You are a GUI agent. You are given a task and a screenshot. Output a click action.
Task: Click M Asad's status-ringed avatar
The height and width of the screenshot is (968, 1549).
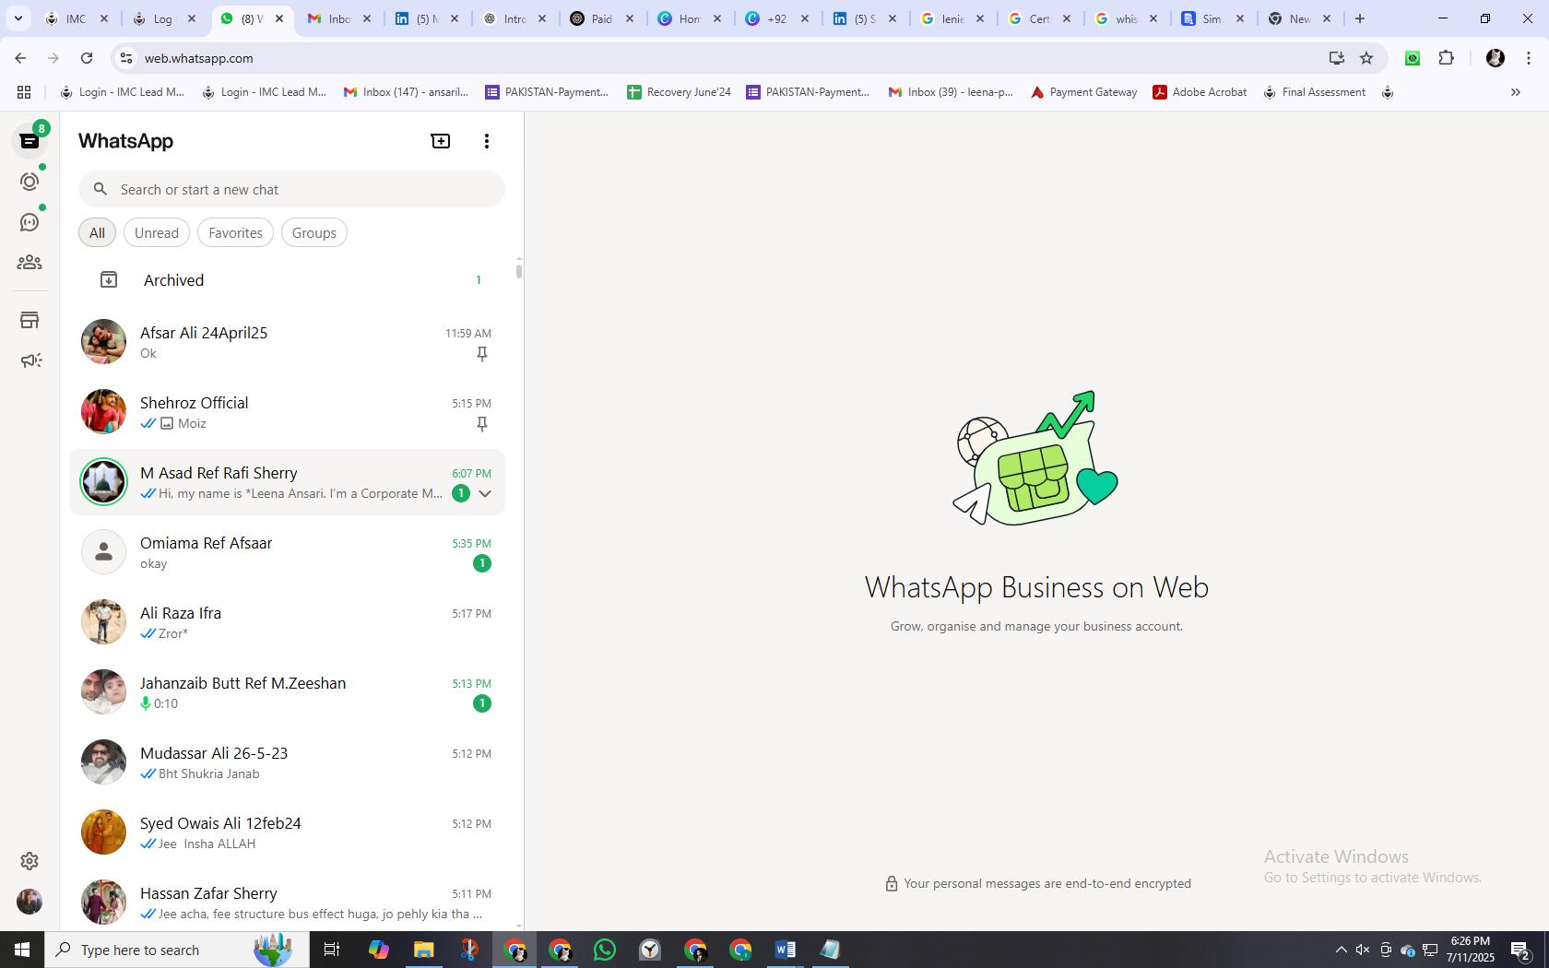103,482
